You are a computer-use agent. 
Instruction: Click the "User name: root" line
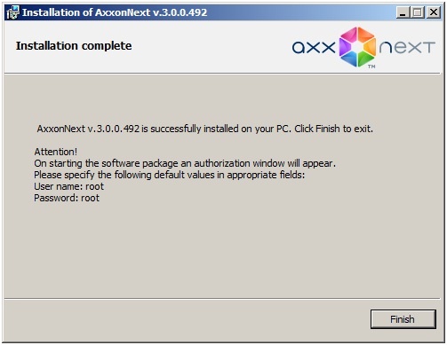click(x=69, y=186)
